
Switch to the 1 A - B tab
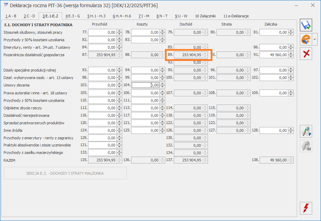pyautogui.click(x=11, y=16)
